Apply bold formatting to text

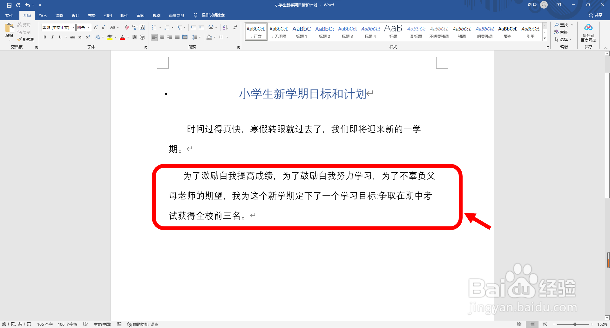(x=45, y=37)
